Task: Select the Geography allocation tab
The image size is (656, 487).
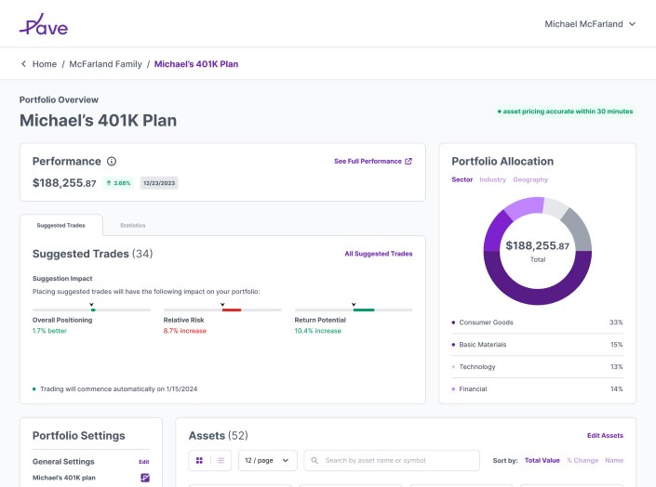Action: tap(530, 179)
